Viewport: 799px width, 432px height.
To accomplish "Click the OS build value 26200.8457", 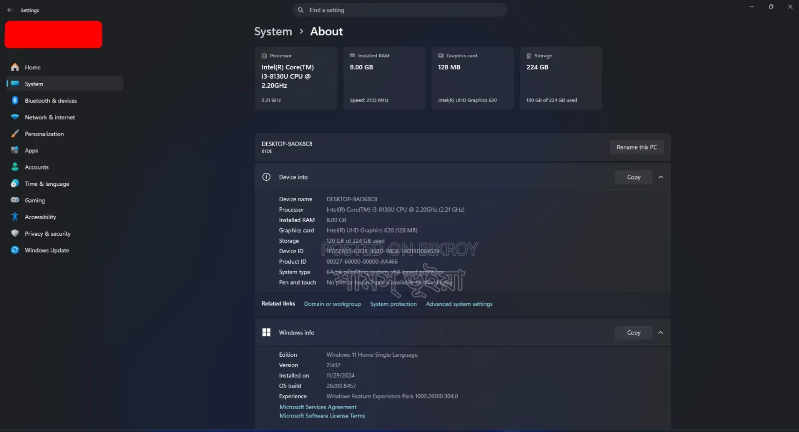I will click(x=341, y=386).
